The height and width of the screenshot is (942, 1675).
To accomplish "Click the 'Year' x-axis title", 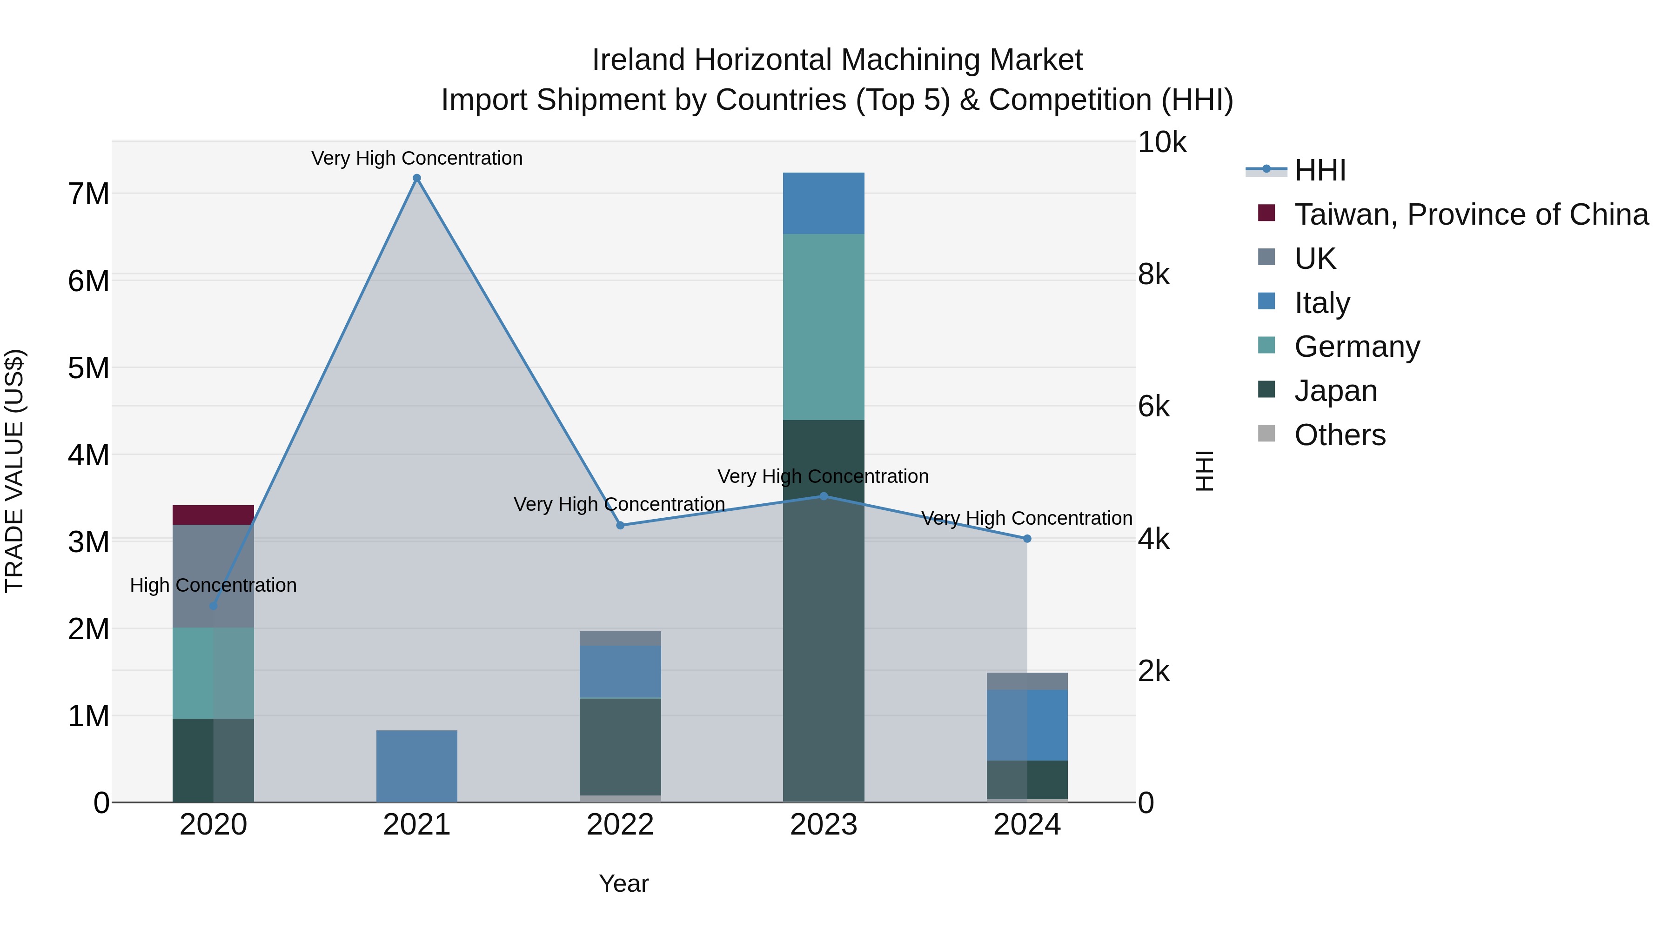I will click(623, 883).
